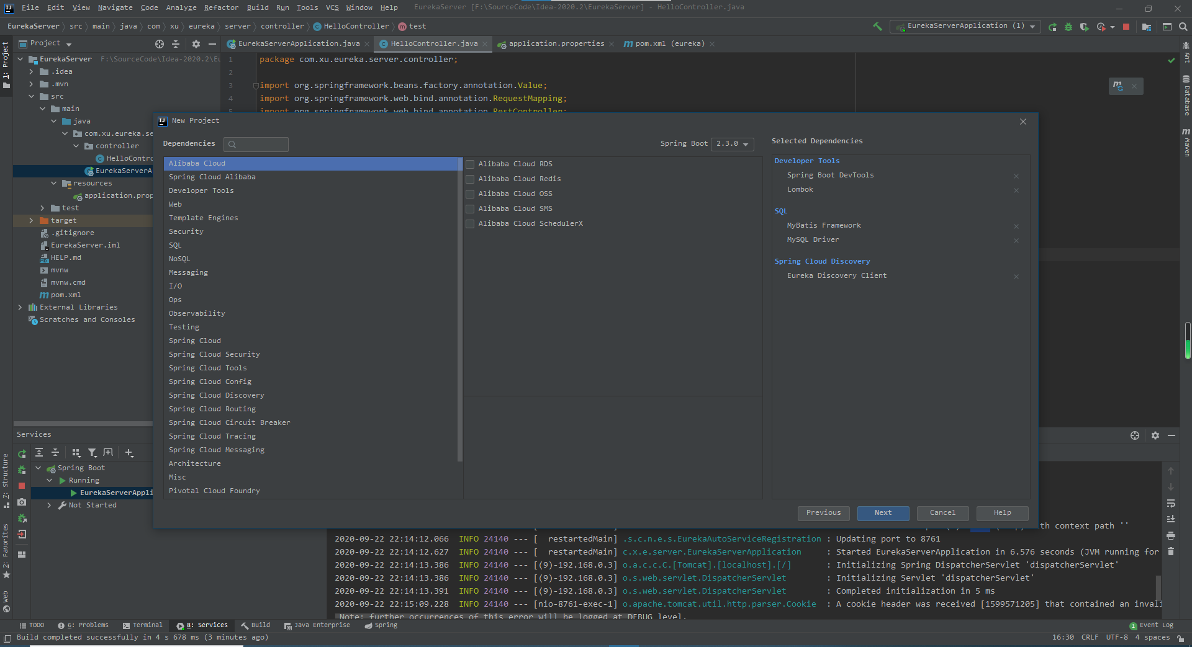Click Rerun in Debug mode in Services side toolbar
This screenshot has width=1192, height=647.
point(22,470)
